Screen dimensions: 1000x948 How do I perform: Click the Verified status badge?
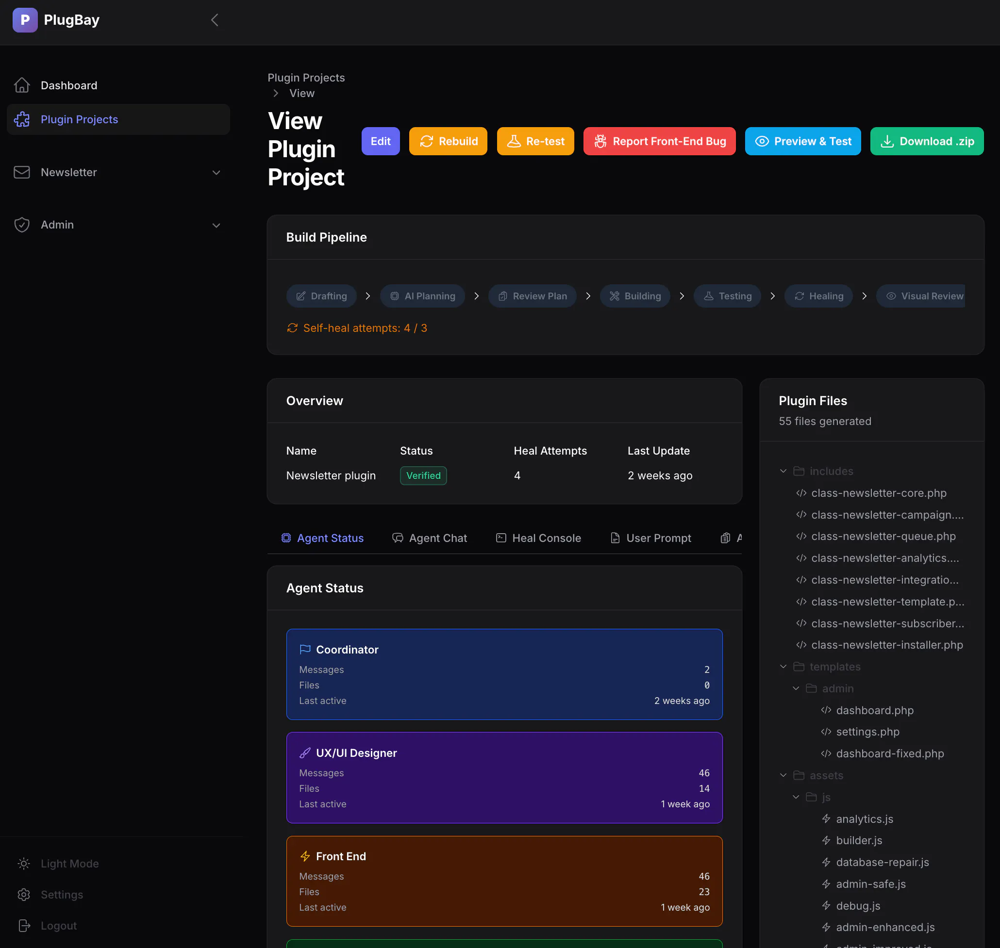pos(423,475)
